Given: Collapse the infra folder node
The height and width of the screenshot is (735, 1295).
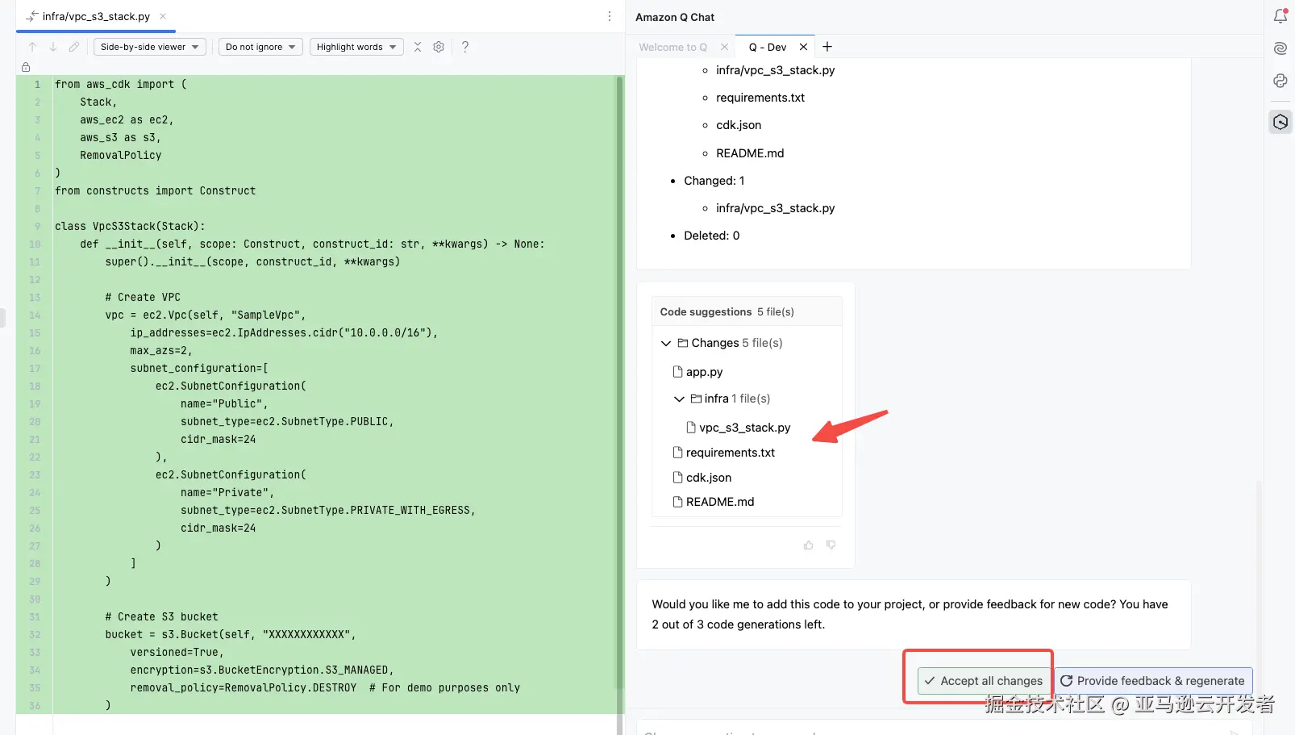Looking at the screenshot, I should click(679, 399).
